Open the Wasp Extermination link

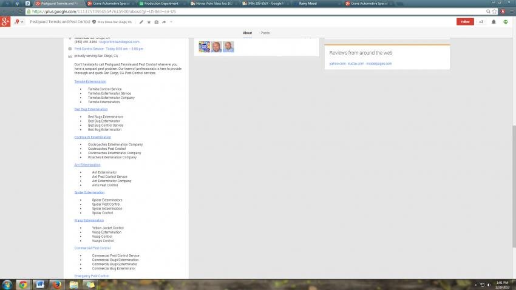tap(89, 220)
